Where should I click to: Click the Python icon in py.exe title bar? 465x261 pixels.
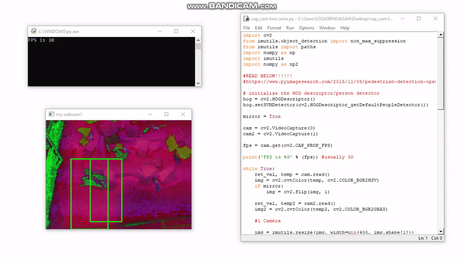33,31
